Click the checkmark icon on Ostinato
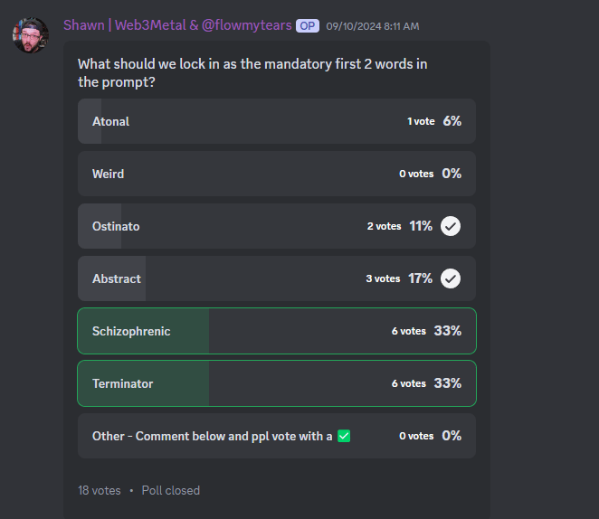599x519 pixels. point(450,226)
